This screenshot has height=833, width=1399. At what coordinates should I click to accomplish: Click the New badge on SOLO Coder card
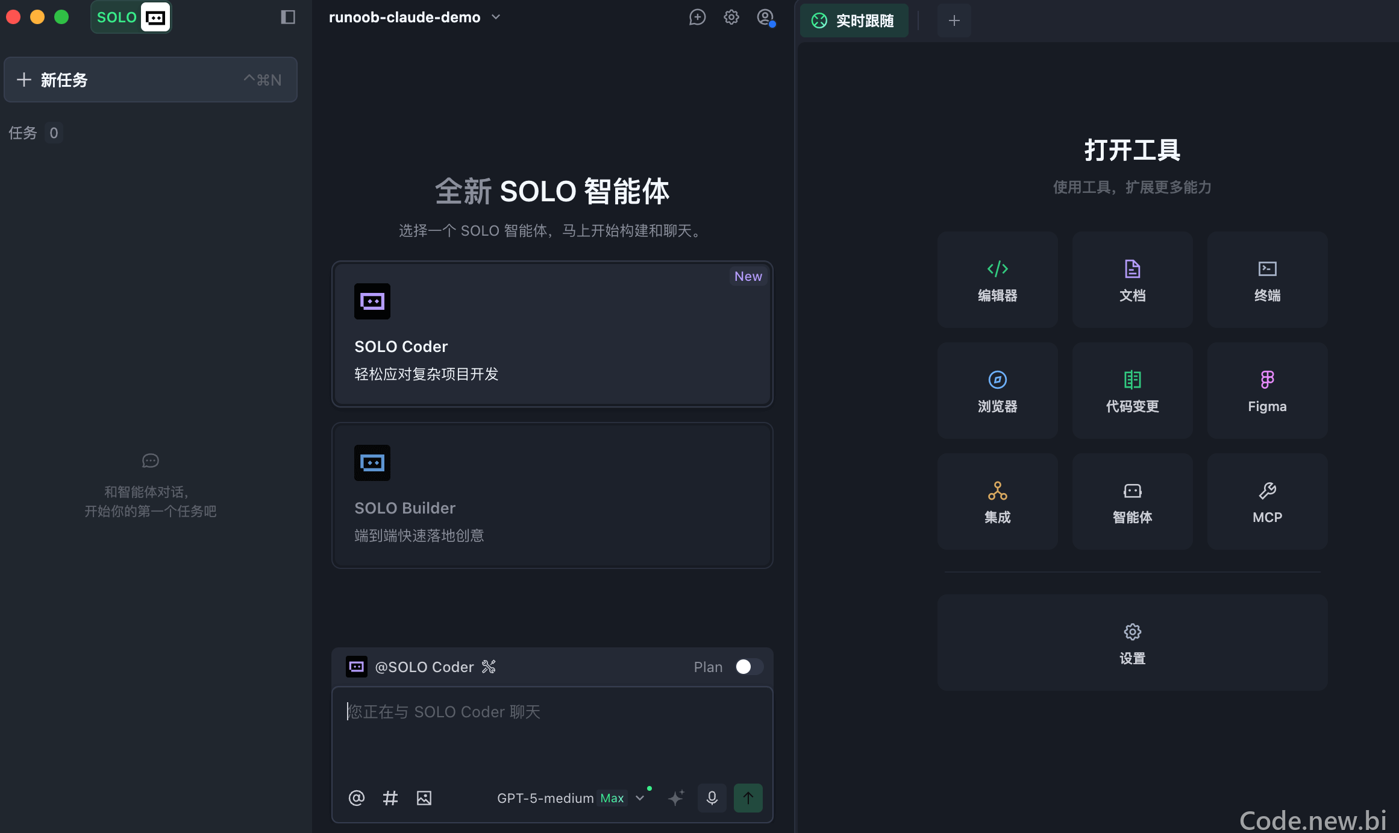748,276
